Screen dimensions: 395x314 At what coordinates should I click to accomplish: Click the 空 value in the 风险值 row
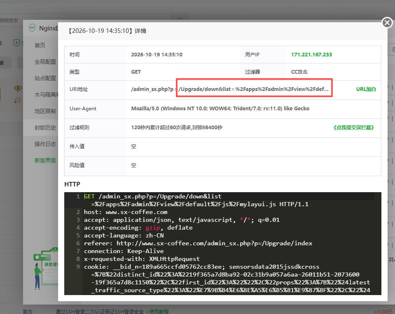click(x=133, y=165)
